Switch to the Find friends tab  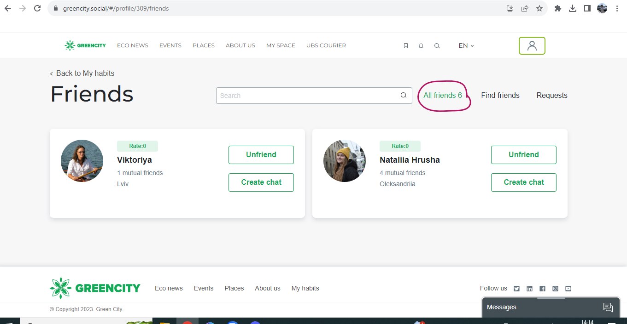click(x=500, y=95)
